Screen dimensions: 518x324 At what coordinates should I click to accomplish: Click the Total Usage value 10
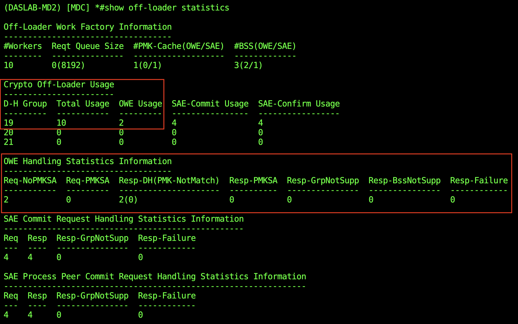tap(61, 123)
